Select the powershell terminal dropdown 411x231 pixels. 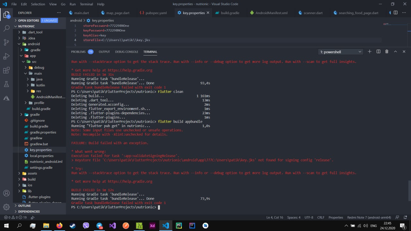click(341, 52)
